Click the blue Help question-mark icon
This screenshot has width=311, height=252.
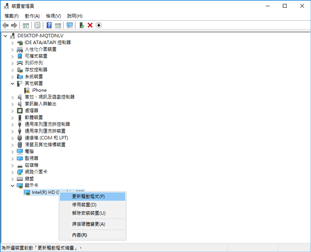pos(49,25)
